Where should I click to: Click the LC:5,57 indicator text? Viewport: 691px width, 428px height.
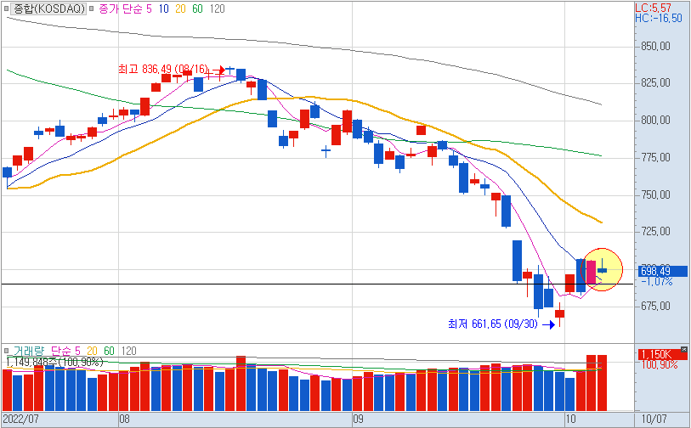pos(653,8)
